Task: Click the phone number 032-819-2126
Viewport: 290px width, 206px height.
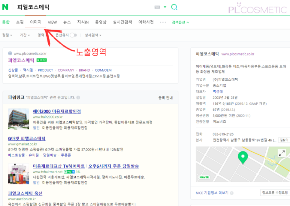Action: (x=223, y=134)
